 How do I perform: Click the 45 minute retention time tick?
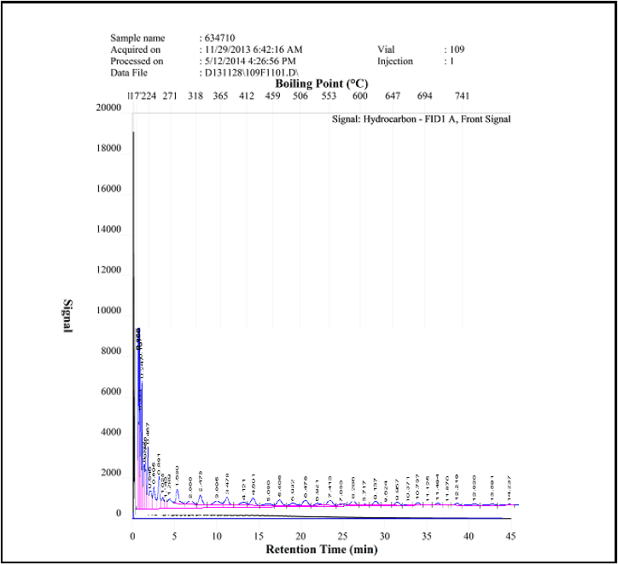(510, 536)
